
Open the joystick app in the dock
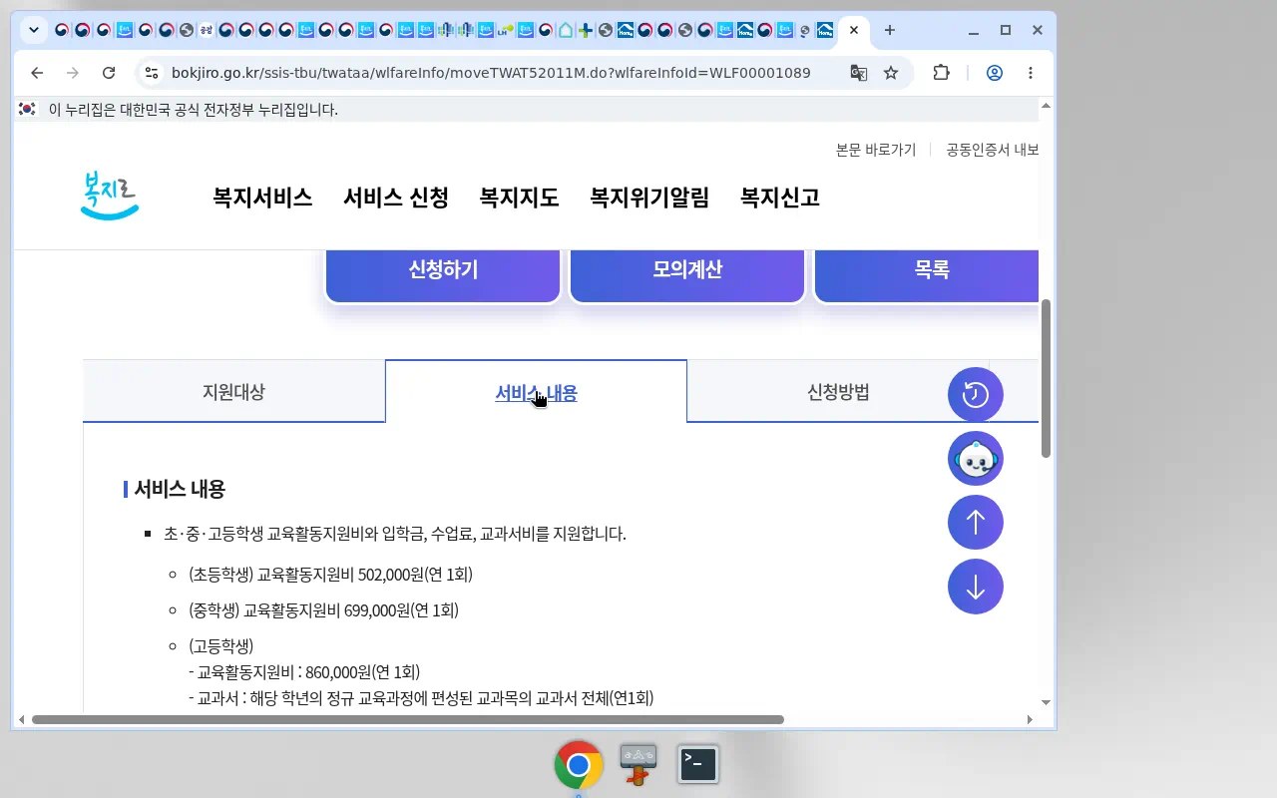[638, 765]
